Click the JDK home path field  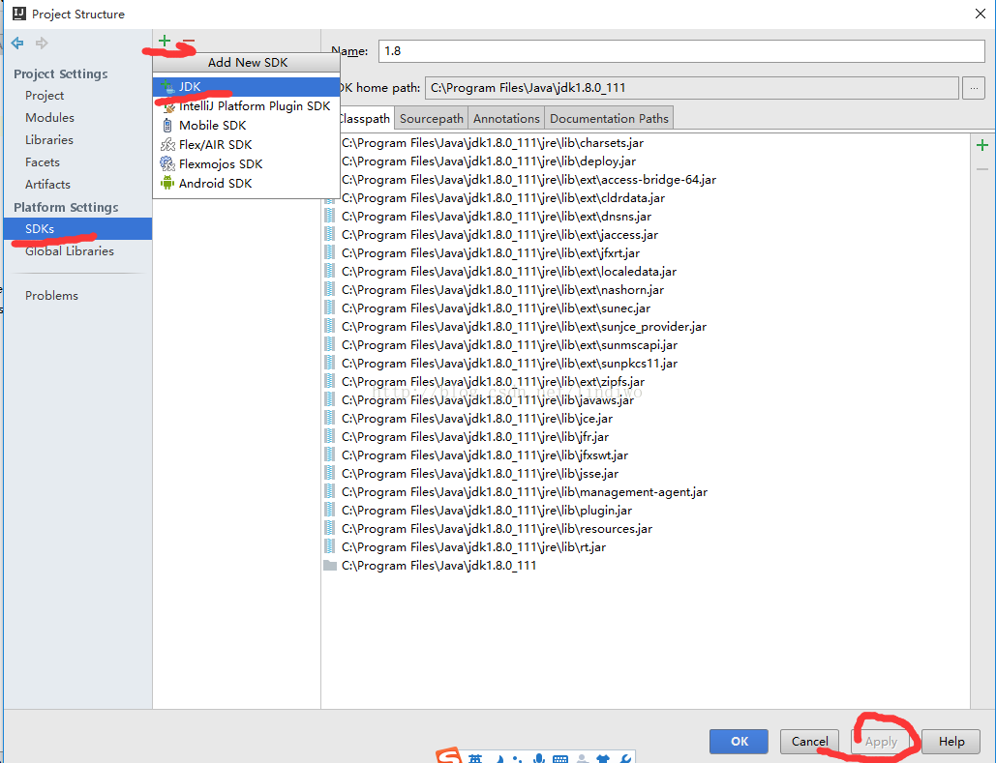692,88
